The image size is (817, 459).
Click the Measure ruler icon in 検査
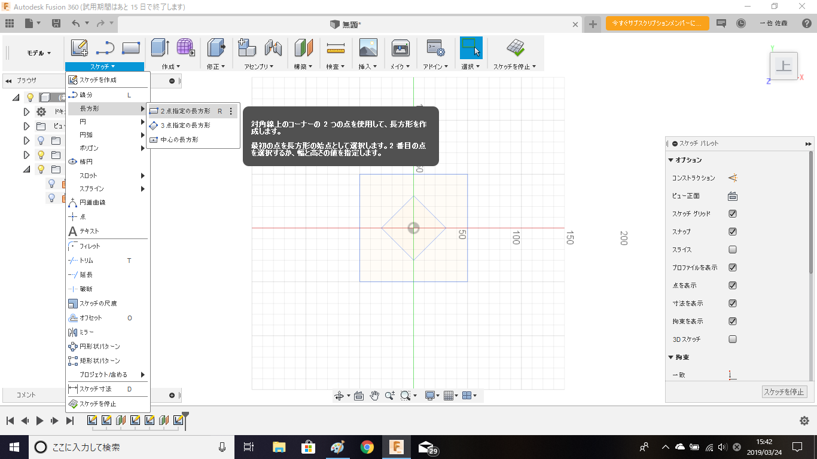[x=336, y=48]
